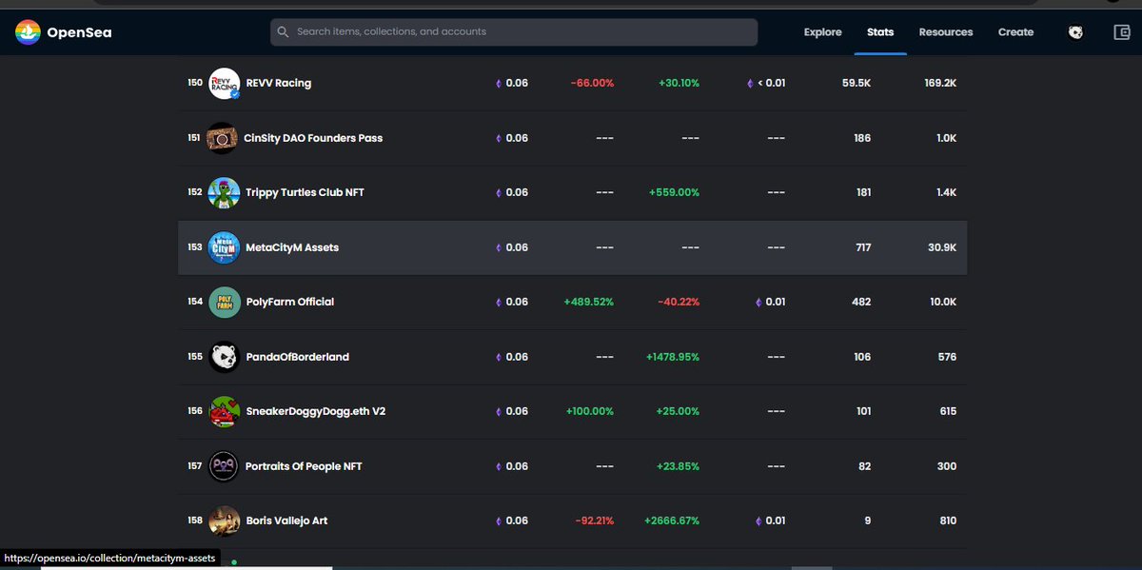
Task: Click rank number 153 in the table
Action: [195, 247]
